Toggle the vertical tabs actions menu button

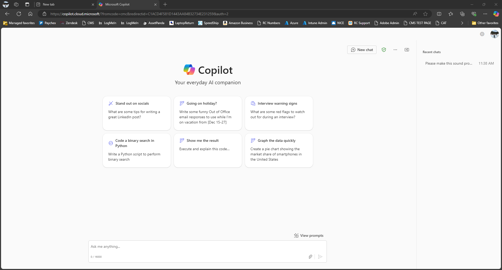[27, 4]
